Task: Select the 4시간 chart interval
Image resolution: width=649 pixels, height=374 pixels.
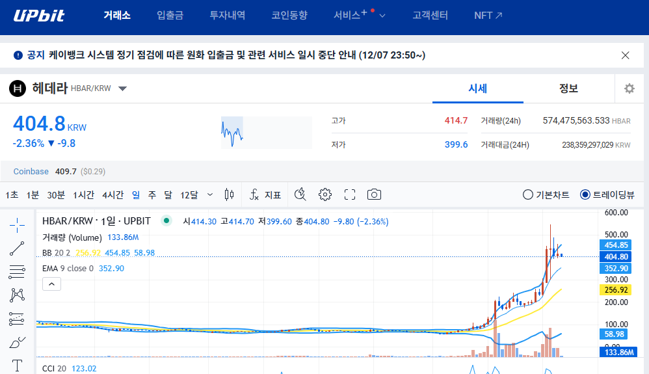Action: tap(113, 194)
